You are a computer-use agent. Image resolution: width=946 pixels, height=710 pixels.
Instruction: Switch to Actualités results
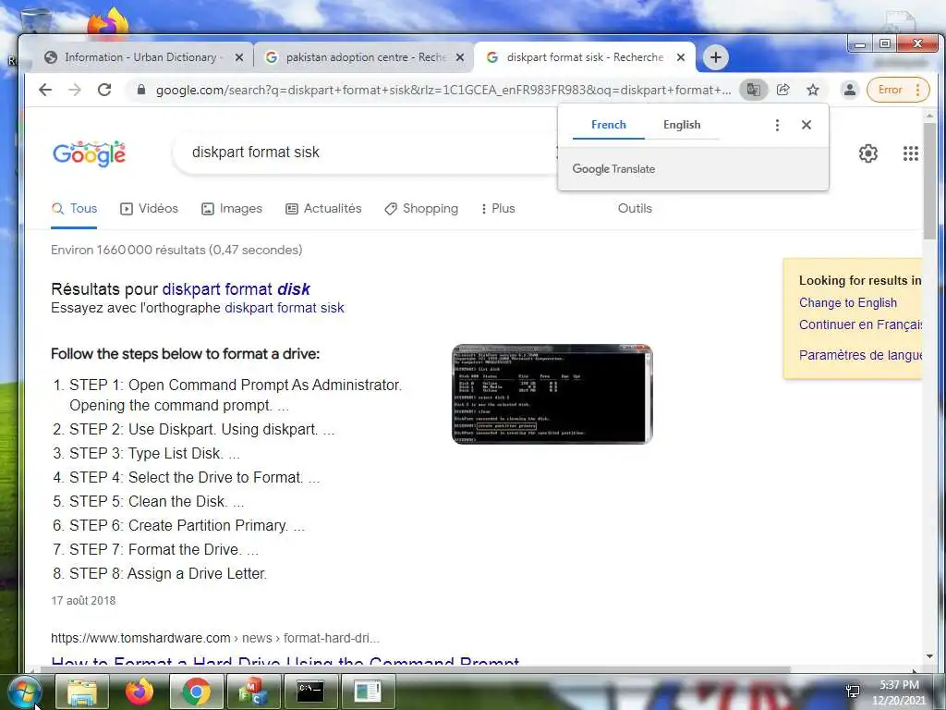click(x=323, y=209)
